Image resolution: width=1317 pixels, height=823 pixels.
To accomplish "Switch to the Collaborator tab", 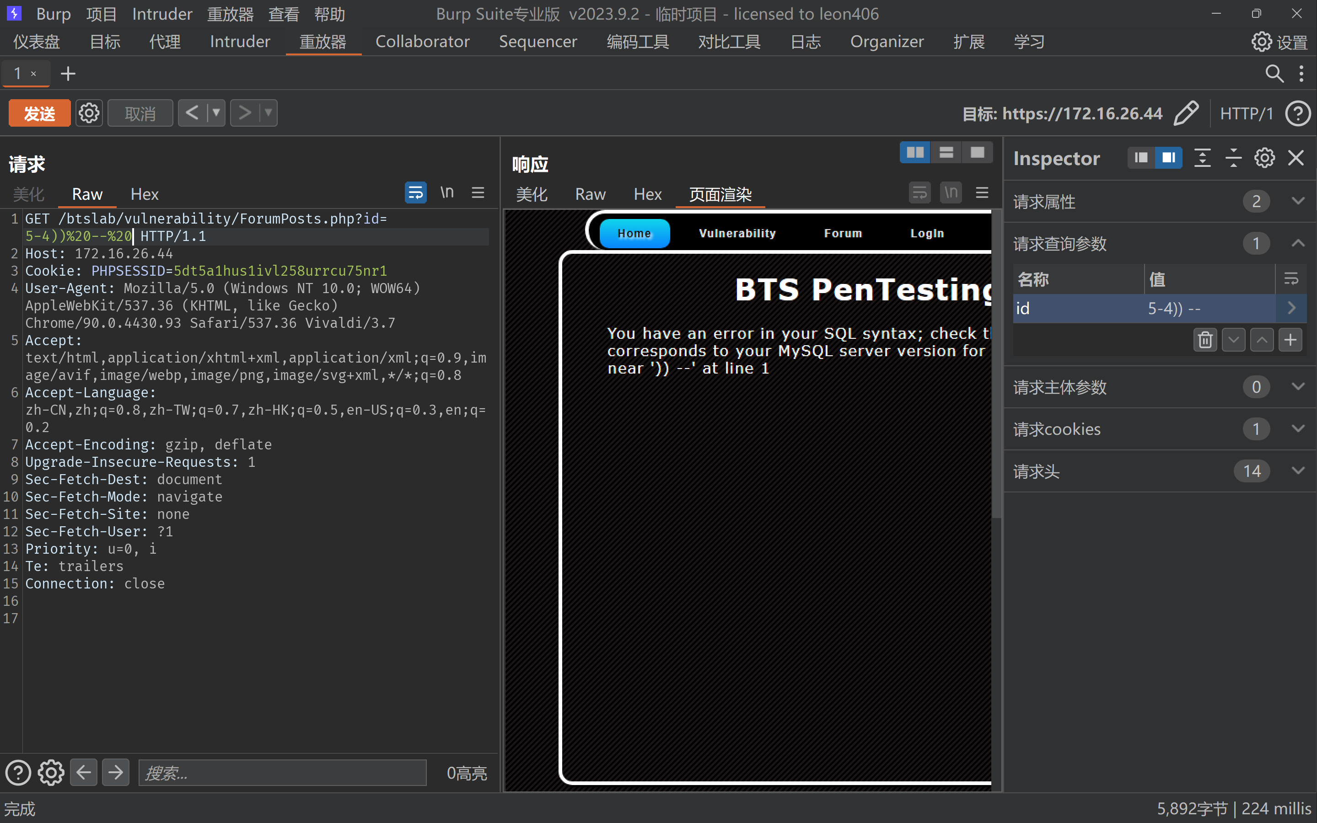I will pos(422,42).
